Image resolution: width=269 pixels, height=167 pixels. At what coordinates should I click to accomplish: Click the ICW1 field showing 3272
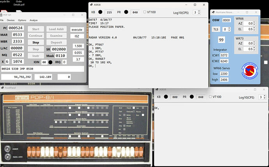224,55
